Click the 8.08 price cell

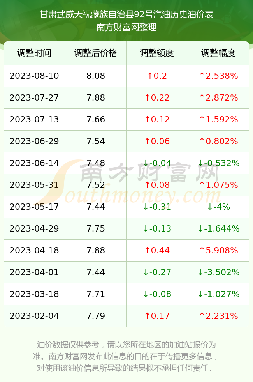click(x=96, y=76)
